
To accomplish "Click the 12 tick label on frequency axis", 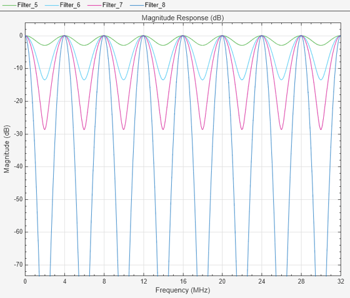I will pyautogui.click(x=144, y=282).
